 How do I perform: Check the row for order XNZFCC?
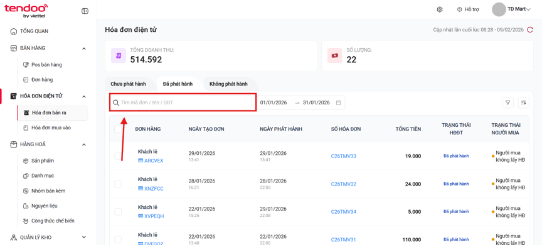(x=118, y=184)
